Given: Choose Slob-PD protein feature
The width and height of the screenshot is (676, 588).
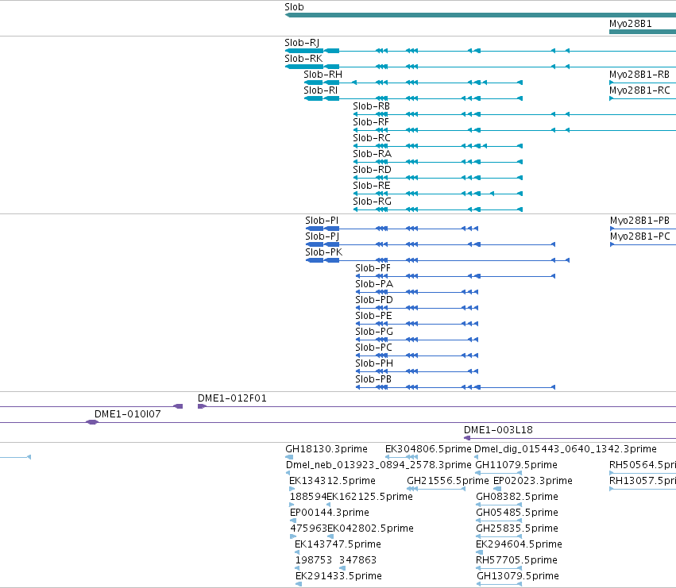Looking at the screenshot, I should pos(374,300).
